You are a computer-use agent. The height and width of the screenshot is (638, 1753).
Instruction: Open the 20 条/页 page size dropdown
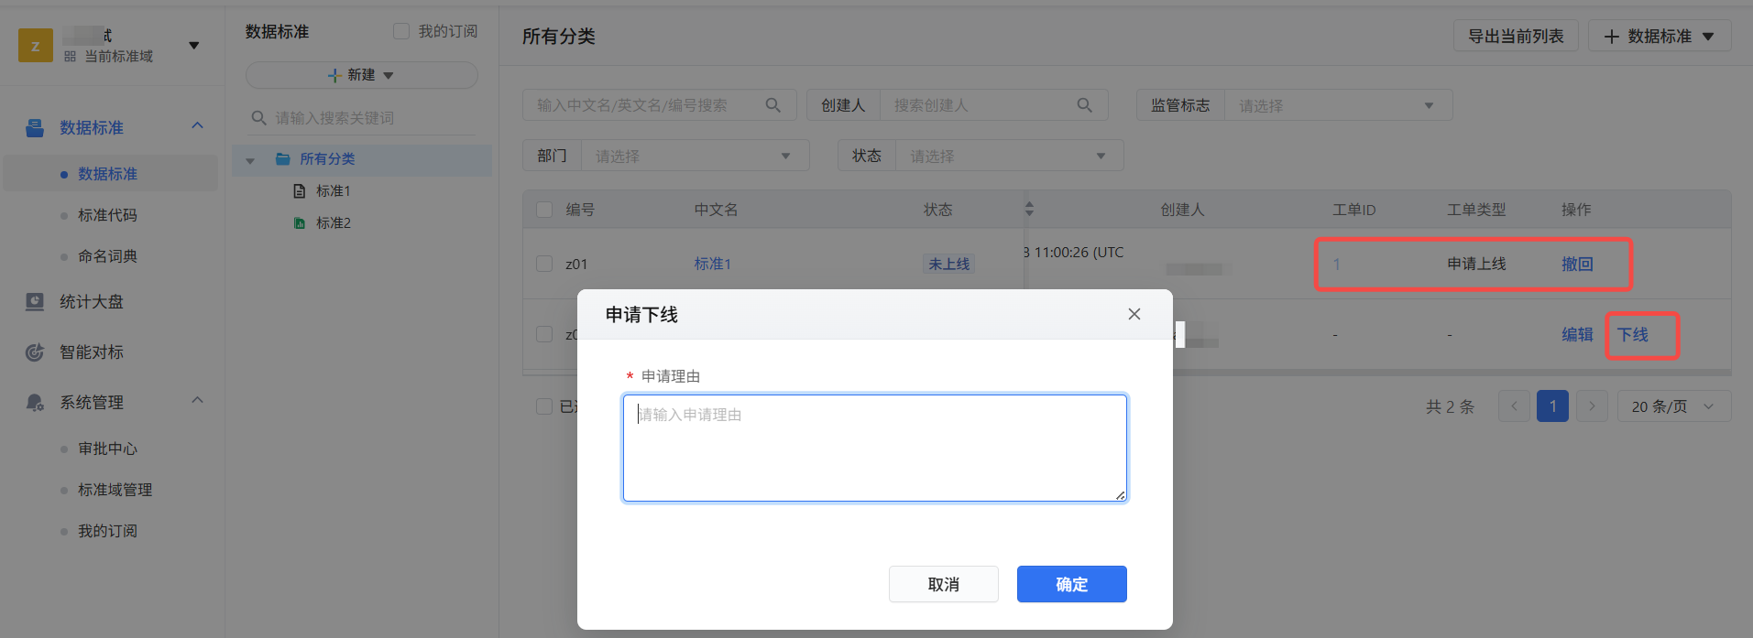(x=1674, y=406)
